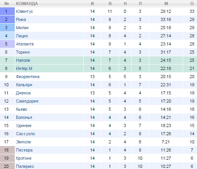The height and width of the screenshot is (169, 197).
Task: Open the Ювентус team link
Action: (x=24, y=11)
